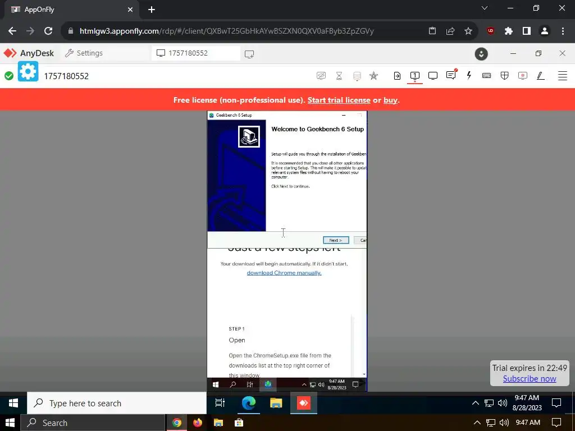This screenshot has height=431, width=575.
Task: Open AnyDesk permissions shield icon
Action: pos(505,76)
